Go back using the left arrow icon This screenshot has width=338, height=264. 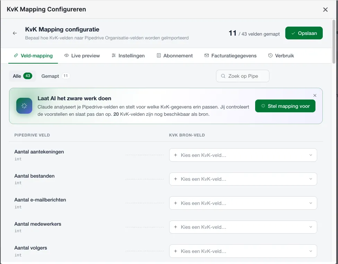tap(15, 33)
